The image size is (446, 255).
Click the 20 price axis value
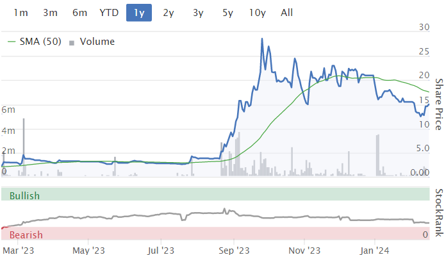click(424, 76)
